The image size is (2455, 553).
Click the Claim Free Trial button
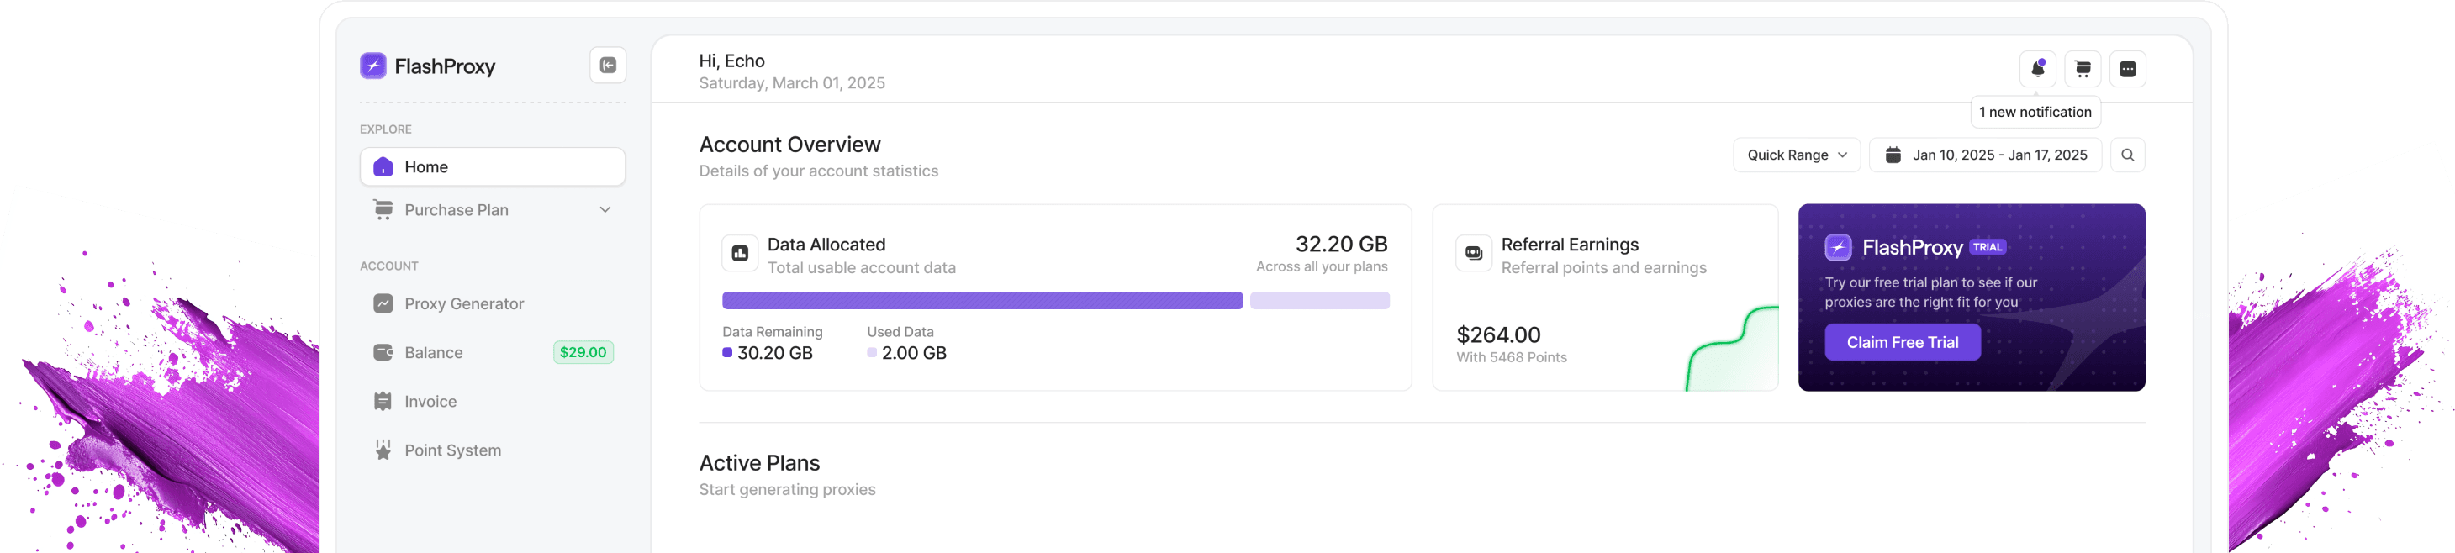(x=1901, y=342)
